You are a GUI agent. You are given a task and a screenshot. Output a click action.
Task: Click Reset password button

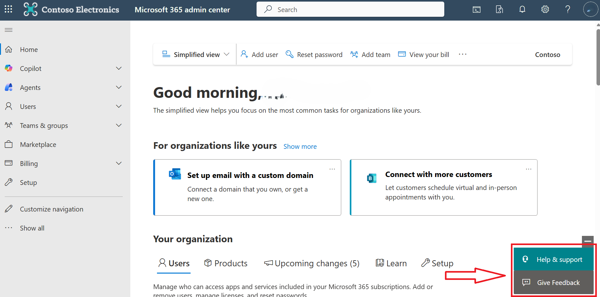pyautogui.click(x=314, y=54)
